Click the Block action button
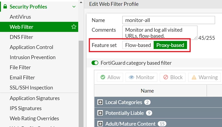Image resolution: width=222 pixels, height=127 pixels. pos(173,77)
